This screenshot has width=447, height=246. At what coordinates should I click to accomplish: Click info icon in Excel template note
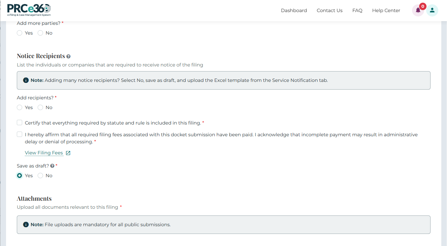pyautogui.click(x=26, y=80)
